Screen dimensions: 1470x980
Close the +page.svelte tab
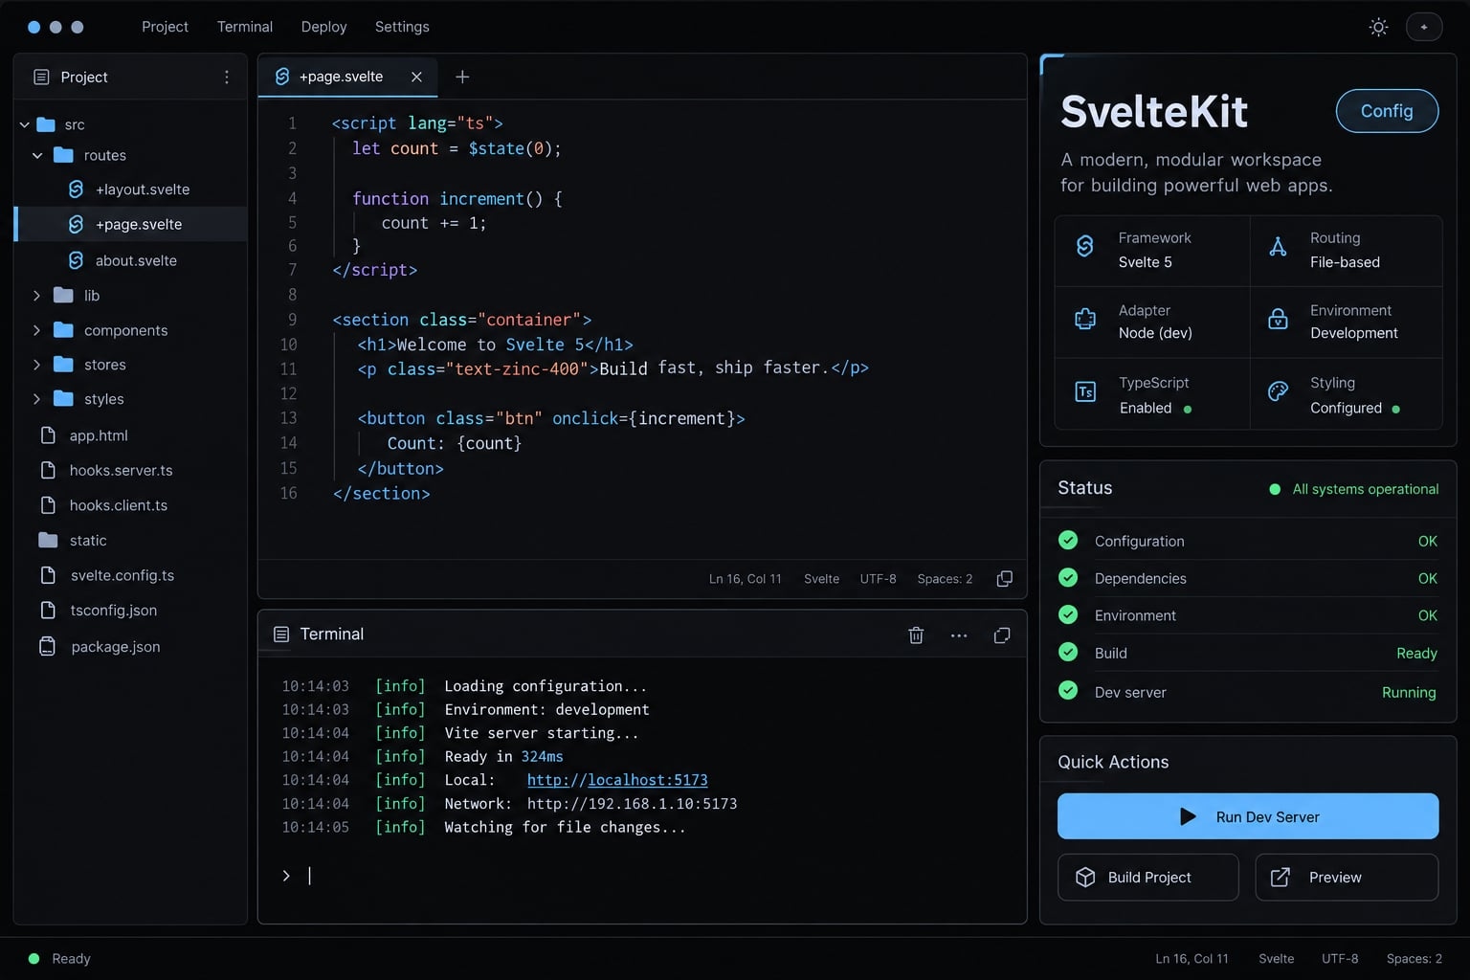coord(416,78)
